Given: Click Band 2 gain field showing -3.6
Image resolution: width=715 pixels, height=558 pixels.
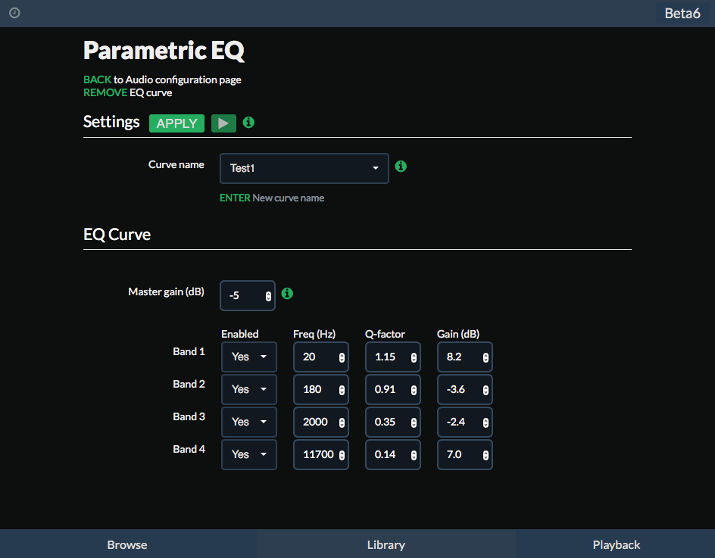Looking at the screenshot, I should pos(465,389).
